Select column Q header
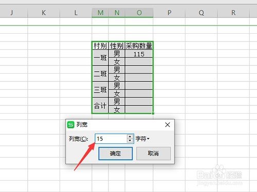The width and height of the screenshot is (257, 192). (x=201, y=13)
